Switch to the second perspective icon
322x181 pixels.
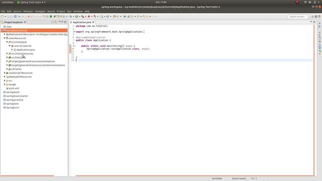click(x=316, y=17)
